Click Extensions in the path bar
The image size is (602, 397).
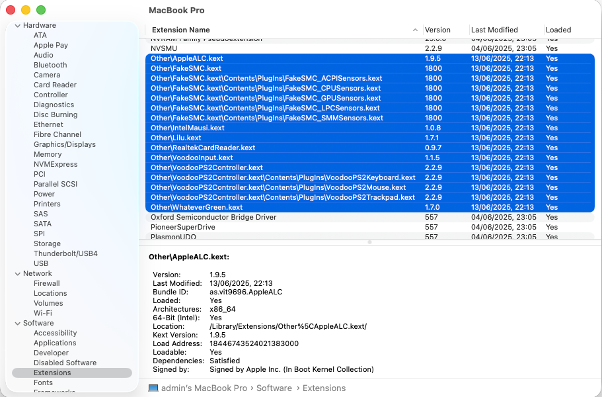coord(324,388)
